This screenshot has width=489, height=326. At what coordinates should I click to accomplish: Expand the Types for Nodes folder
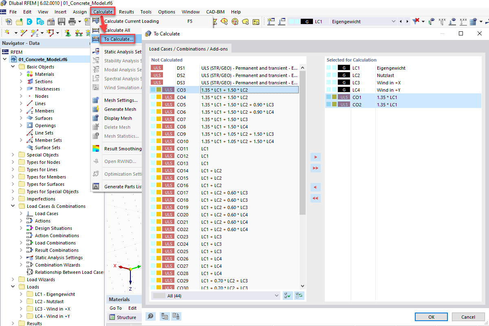tap(13, 162)
